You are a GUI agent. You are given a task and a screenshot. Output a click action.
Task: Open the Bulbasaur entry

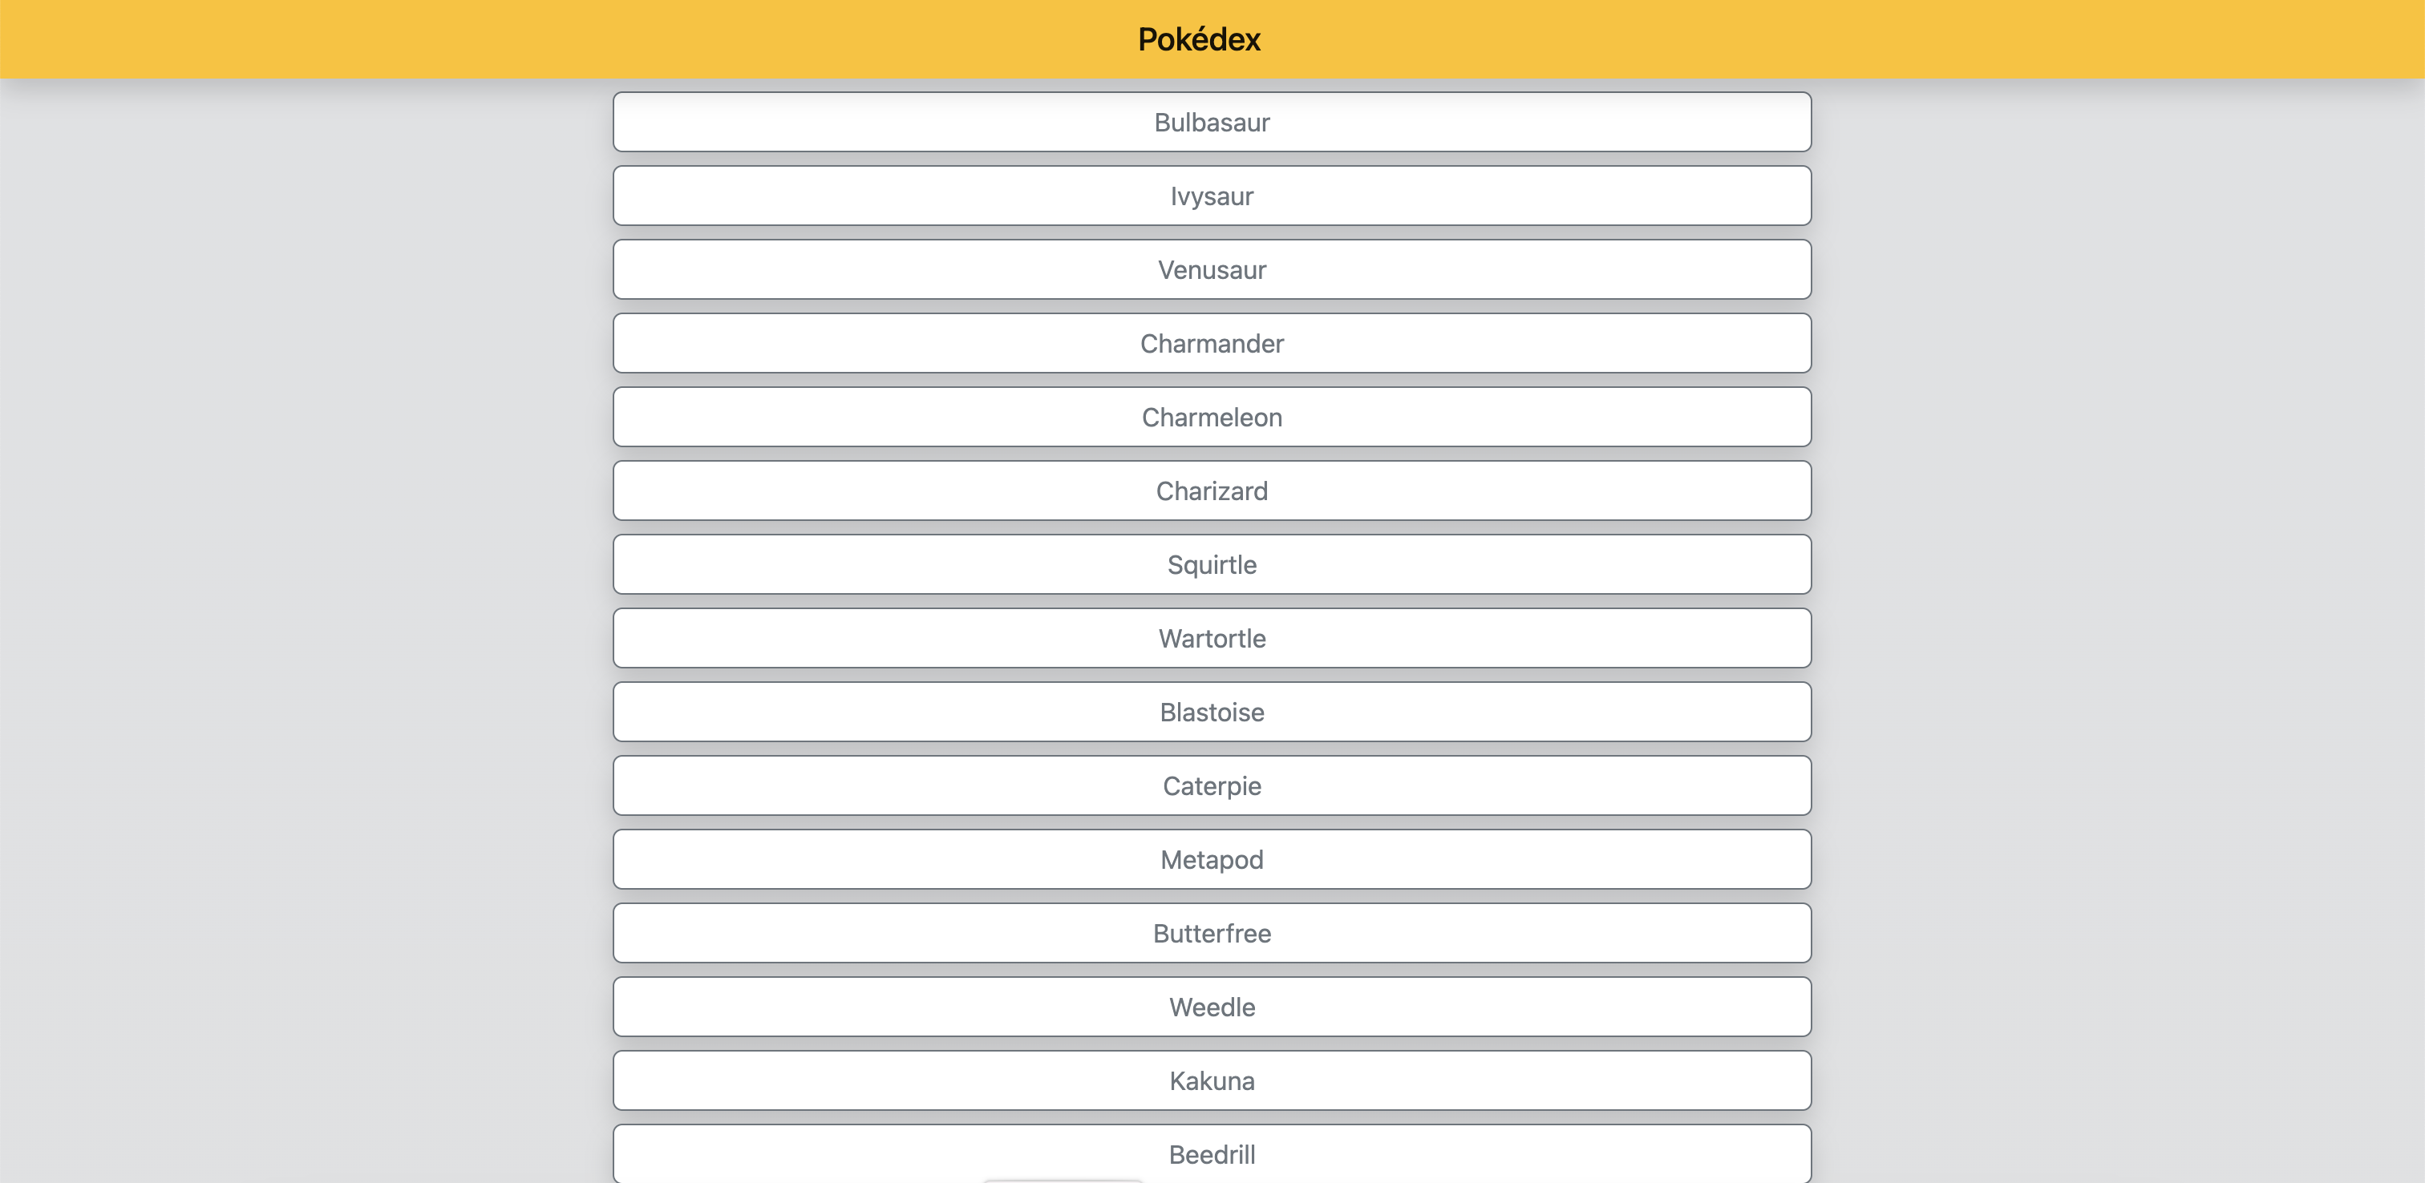[1212, 121]
